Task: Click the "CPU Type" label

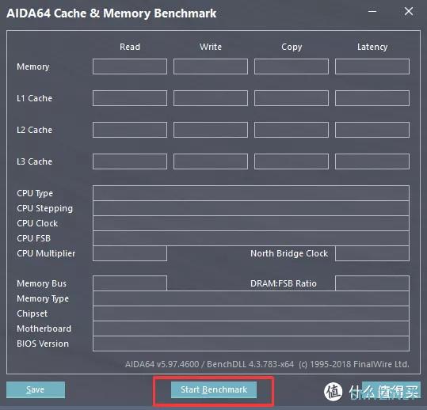Action: (35, 193)
